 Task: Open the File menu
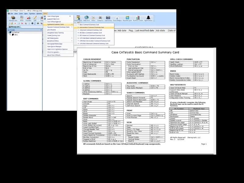[x=12, y=13]
